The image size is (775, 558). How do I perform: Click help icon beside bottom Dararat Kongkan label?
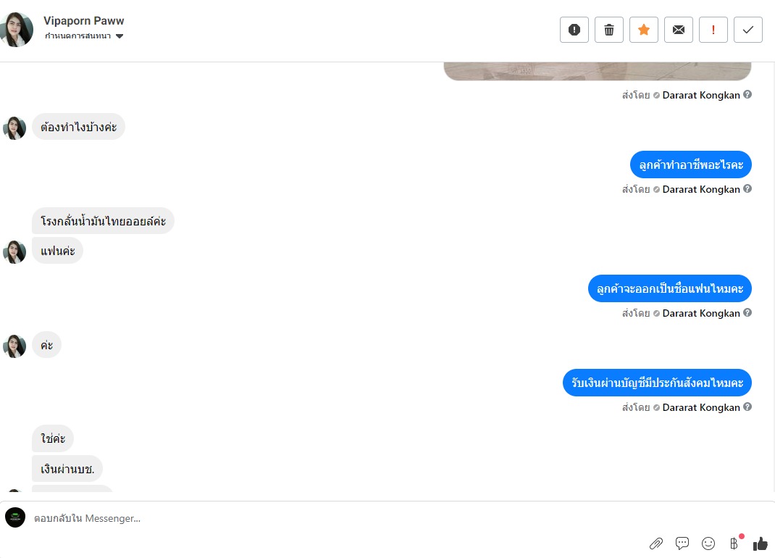[747, 407]
